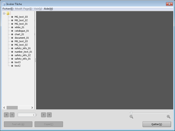Open the Aide(H) menu
Viewport: 175px width, 131px height.
[48, 9]
